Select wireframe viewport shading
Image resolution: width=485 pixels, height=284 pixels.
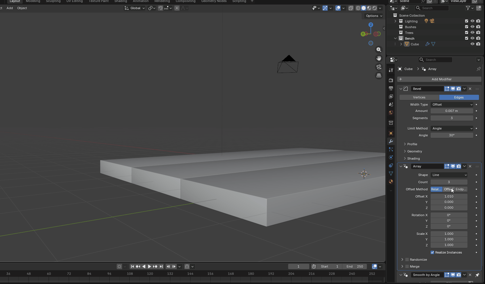click(x=358, y=8)
